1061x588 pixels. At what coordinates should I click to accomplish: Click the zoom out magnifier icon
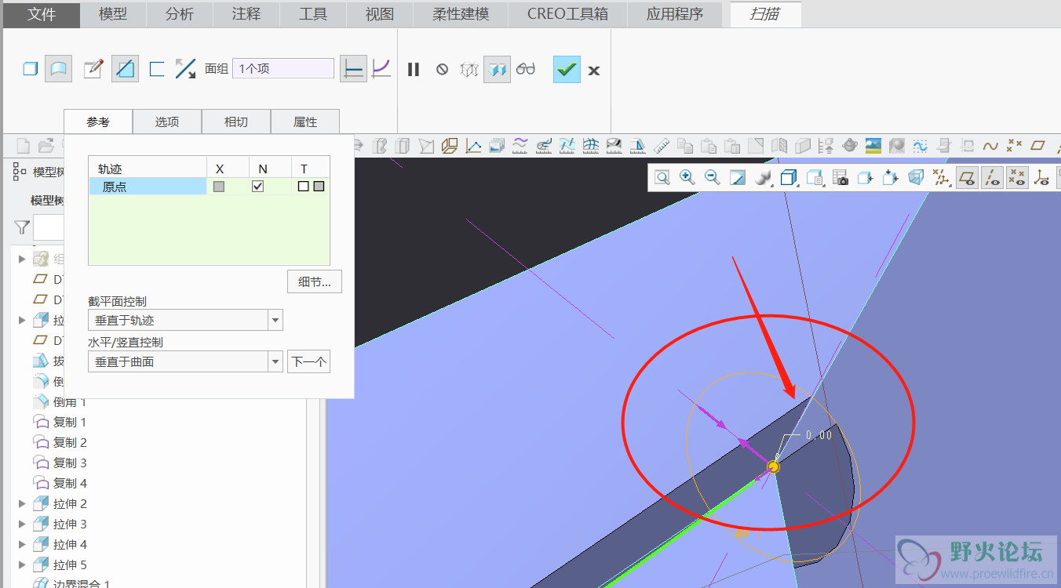pos(713,178)
